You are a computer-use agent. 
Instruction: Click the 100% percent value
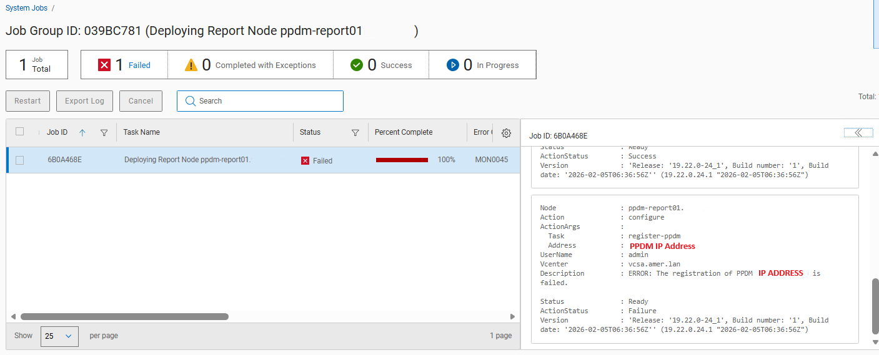(446, 160)
